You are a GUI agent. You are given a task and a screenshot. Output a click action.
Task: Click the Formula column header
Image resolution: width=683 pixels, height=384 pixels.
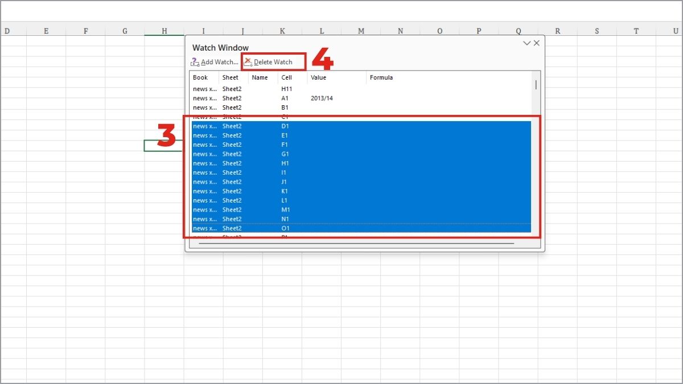coord(449,77)
